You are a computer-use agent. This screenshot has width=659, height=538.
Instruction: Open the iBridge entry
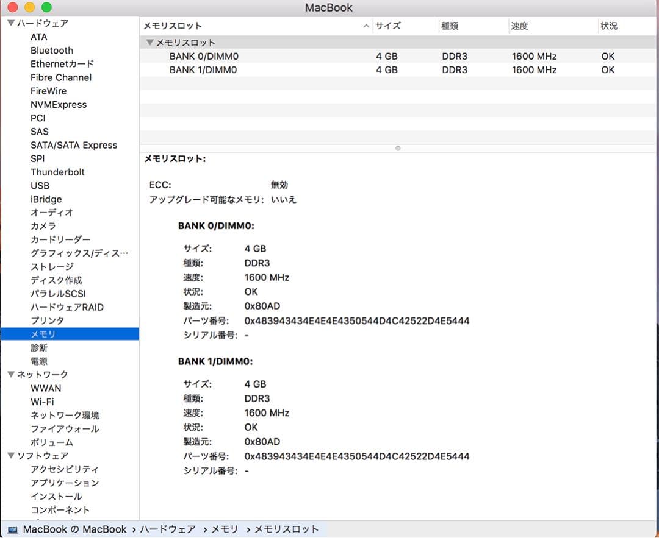(46, 199)
